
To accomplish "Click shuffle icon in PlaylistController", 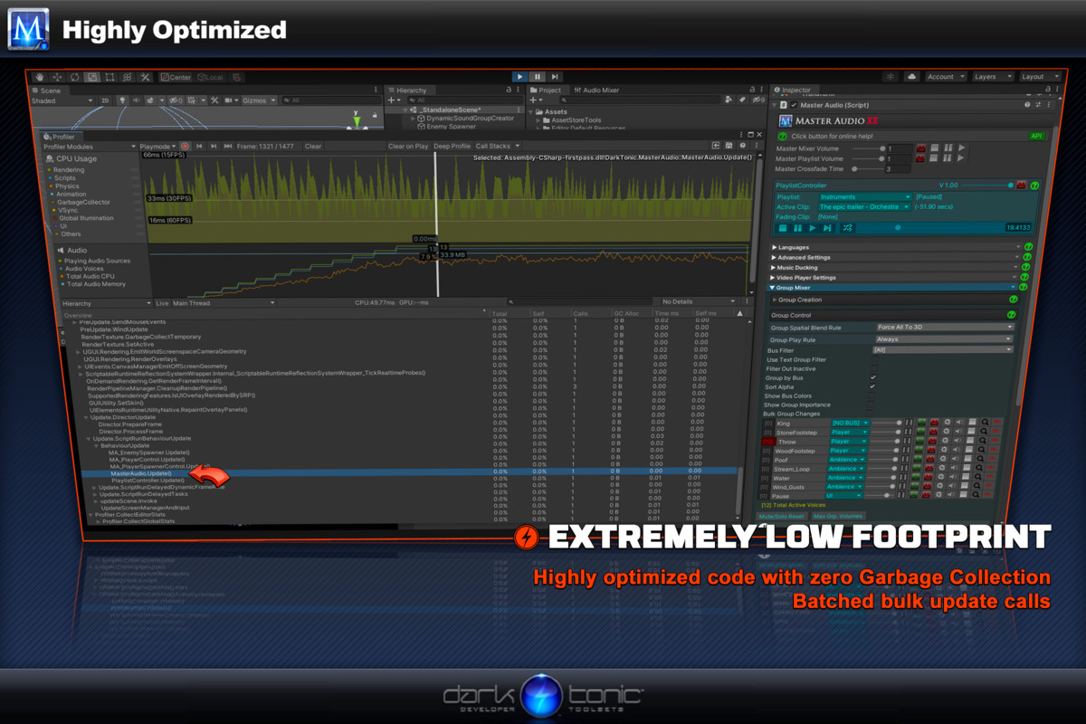I will [x=848, y=227].
